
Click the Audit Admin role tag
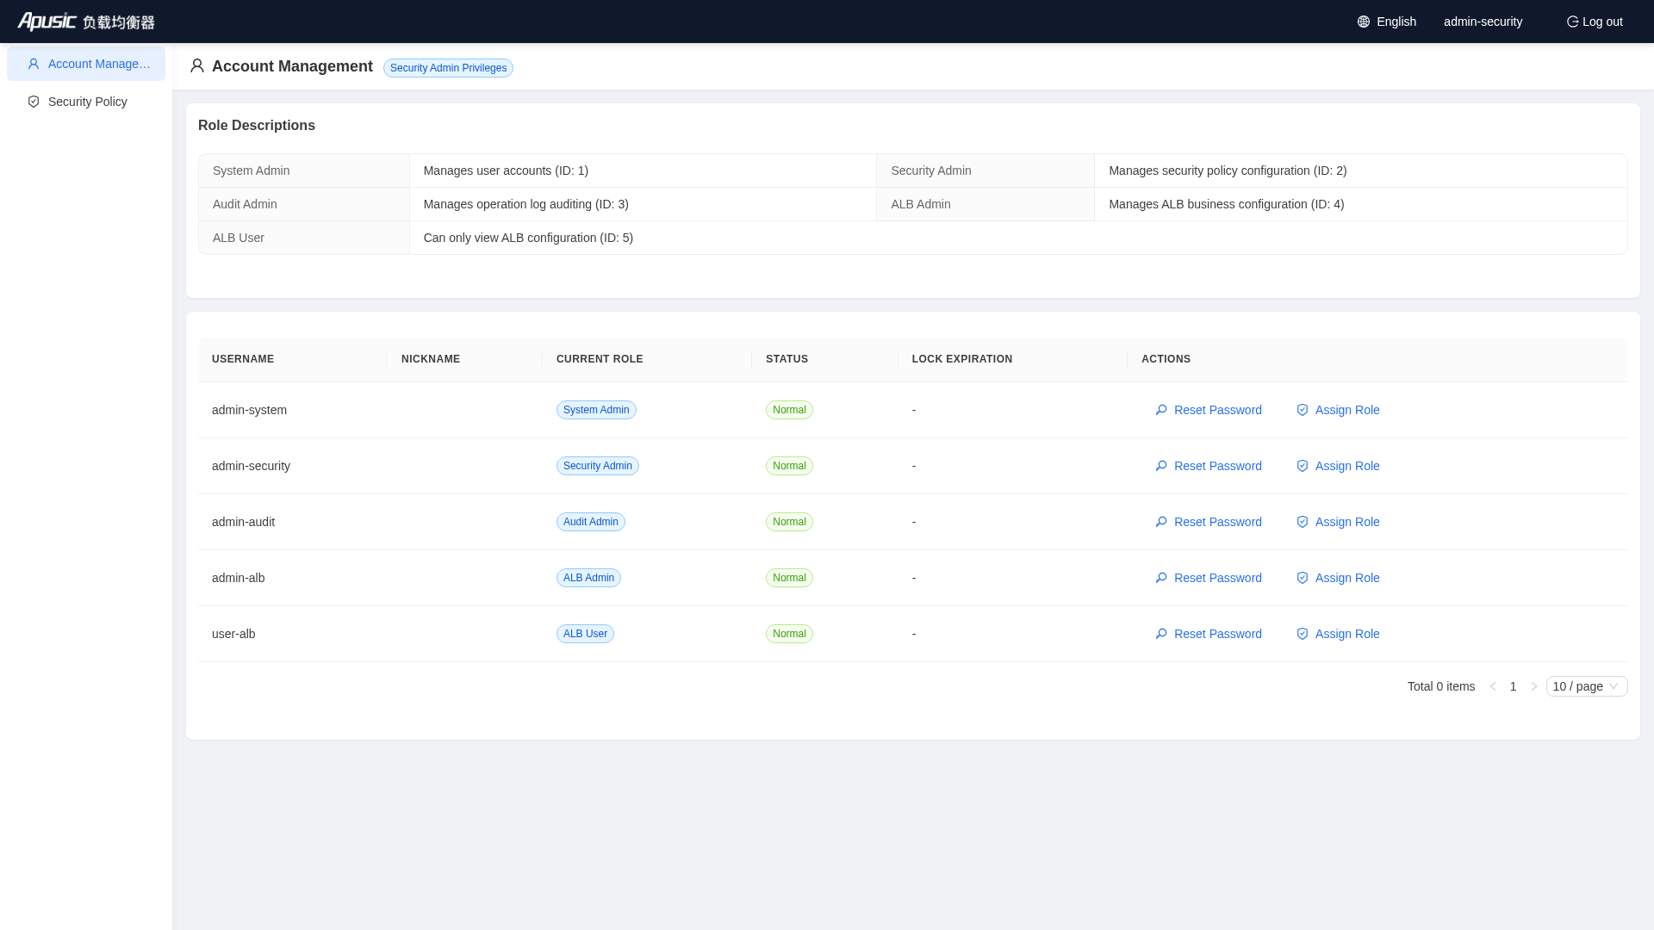coord(591,522)
